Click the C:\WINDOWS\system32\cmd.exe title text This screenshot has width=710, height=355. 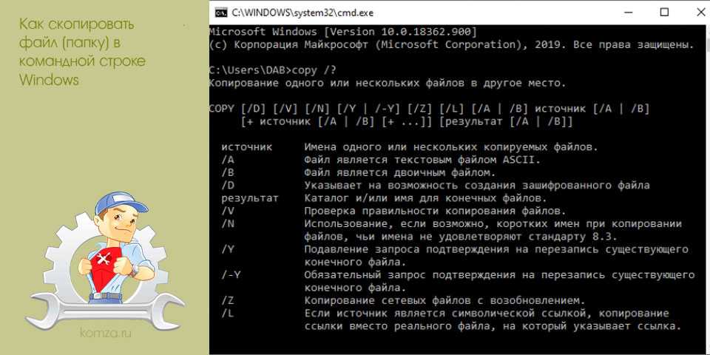tap(302, 13)
